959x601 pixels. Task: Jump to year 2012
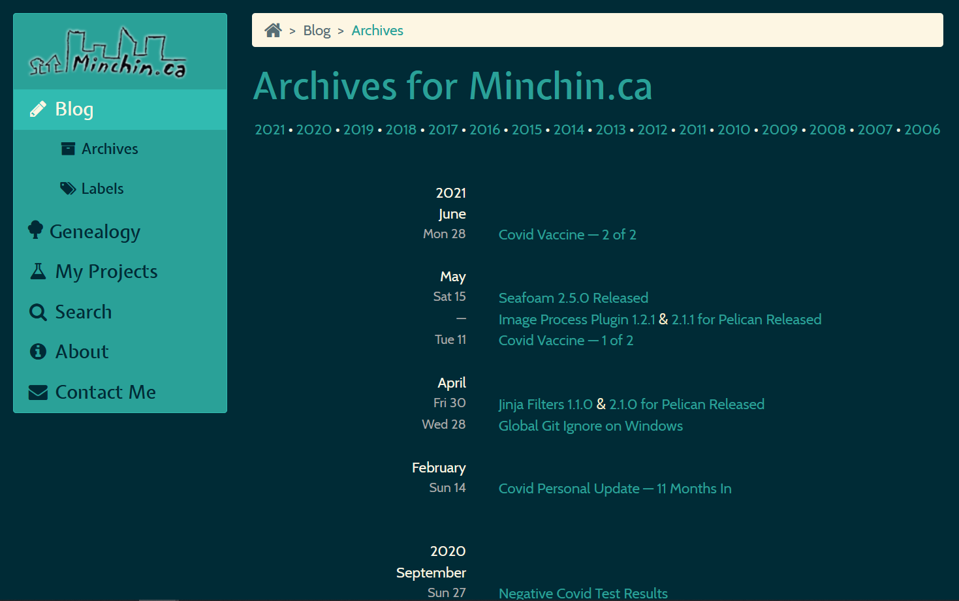point(652,129)
